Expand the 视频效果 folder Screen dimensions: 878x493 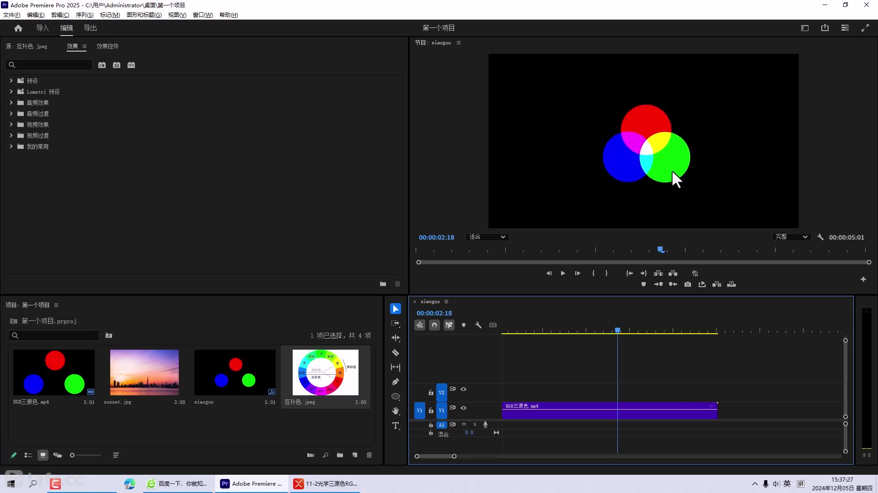[11, 125]
